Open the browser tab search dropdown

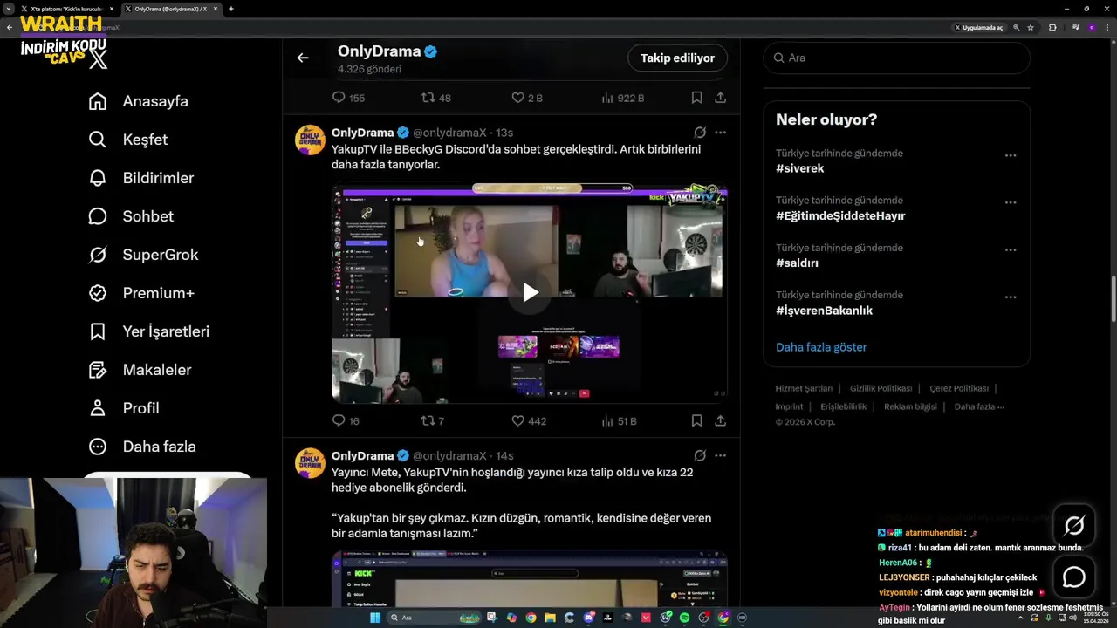point(8,9)
